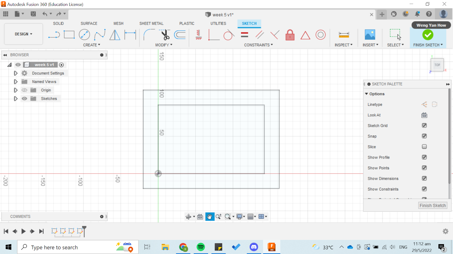The height and width of the screenshot is (254, 453).
Task: Open the INSPECT dropdown menu
Action: [343, 45]
